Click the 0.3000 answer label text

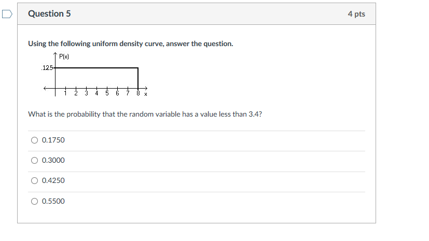click(53, 160)
